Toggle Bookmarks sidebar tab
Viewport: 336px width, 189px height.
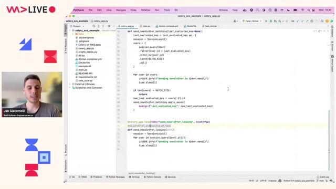point(66,166)
